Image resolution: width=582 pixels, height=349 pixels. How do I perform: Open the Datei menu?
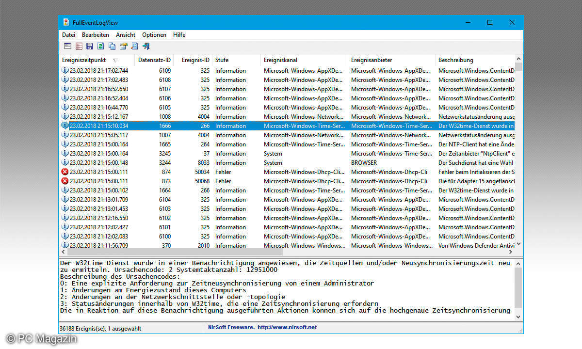point(68,35)
